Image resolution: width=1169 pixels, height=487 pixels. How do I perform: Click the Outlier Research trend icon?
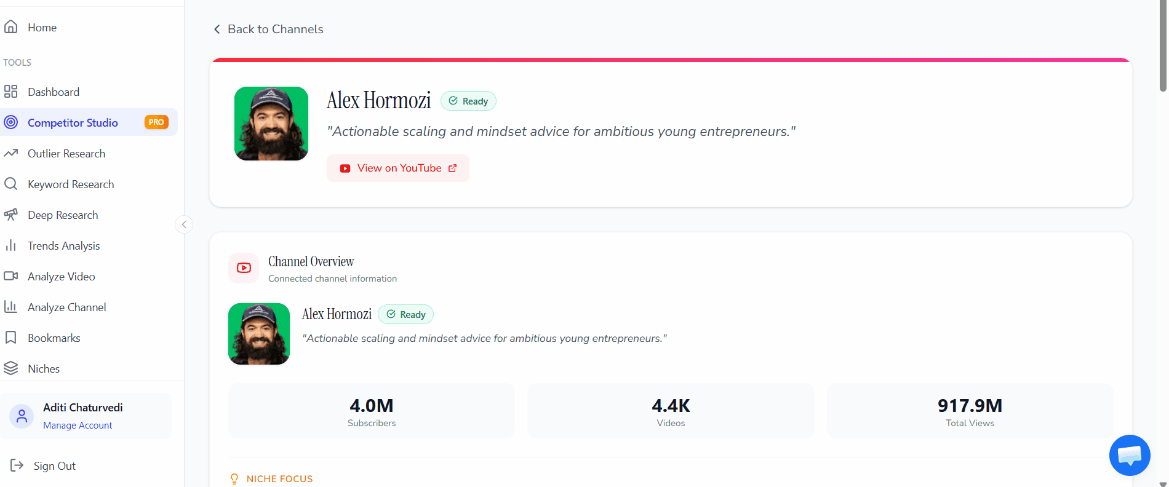pyautogui.click(x=11, y=152)
